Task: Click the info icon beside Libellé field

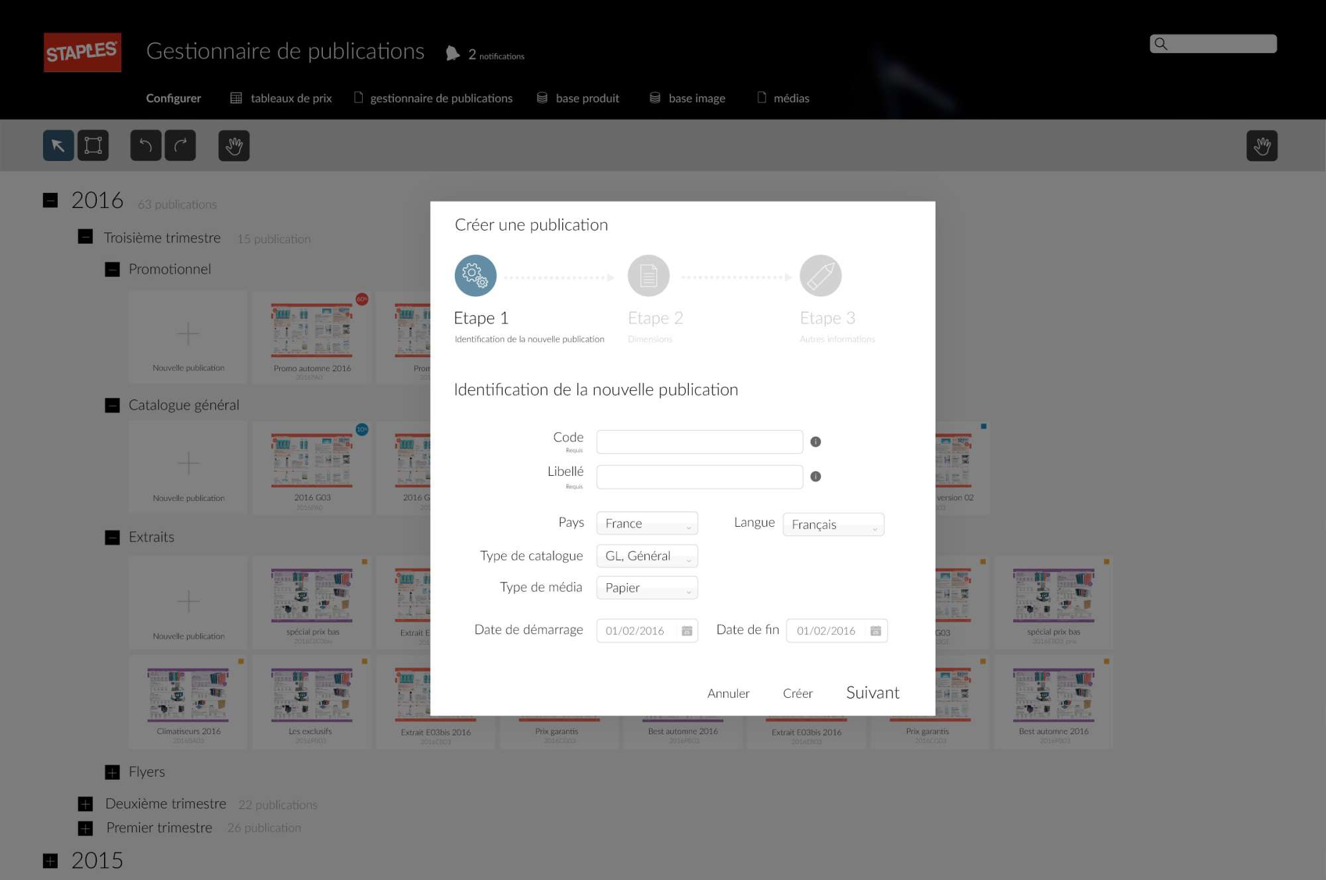Action: (x=815, y=476)
